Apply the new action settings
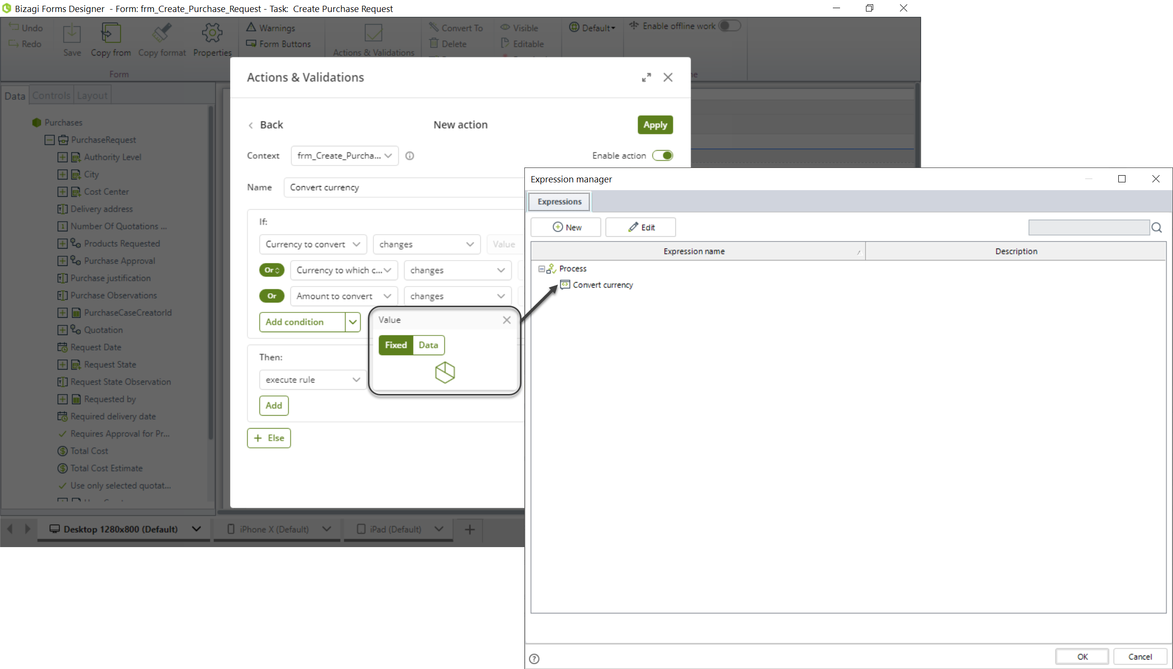 tap(655, 124)
